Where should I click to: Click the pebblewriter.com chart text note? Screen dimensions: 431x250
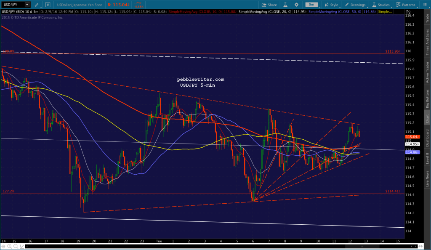tap(201, 80)
